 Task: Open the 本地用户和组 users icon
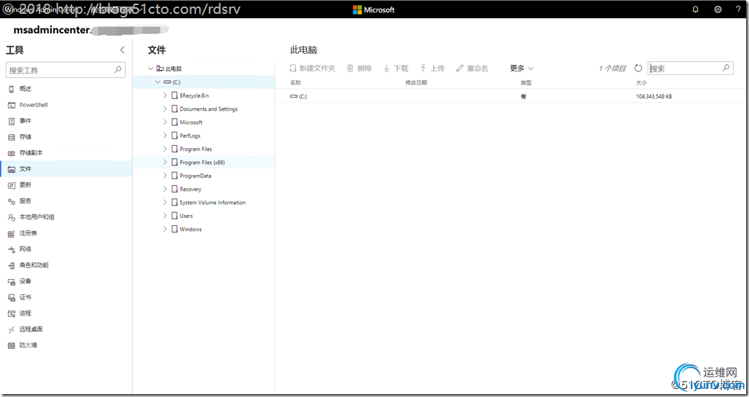(12, 217)
